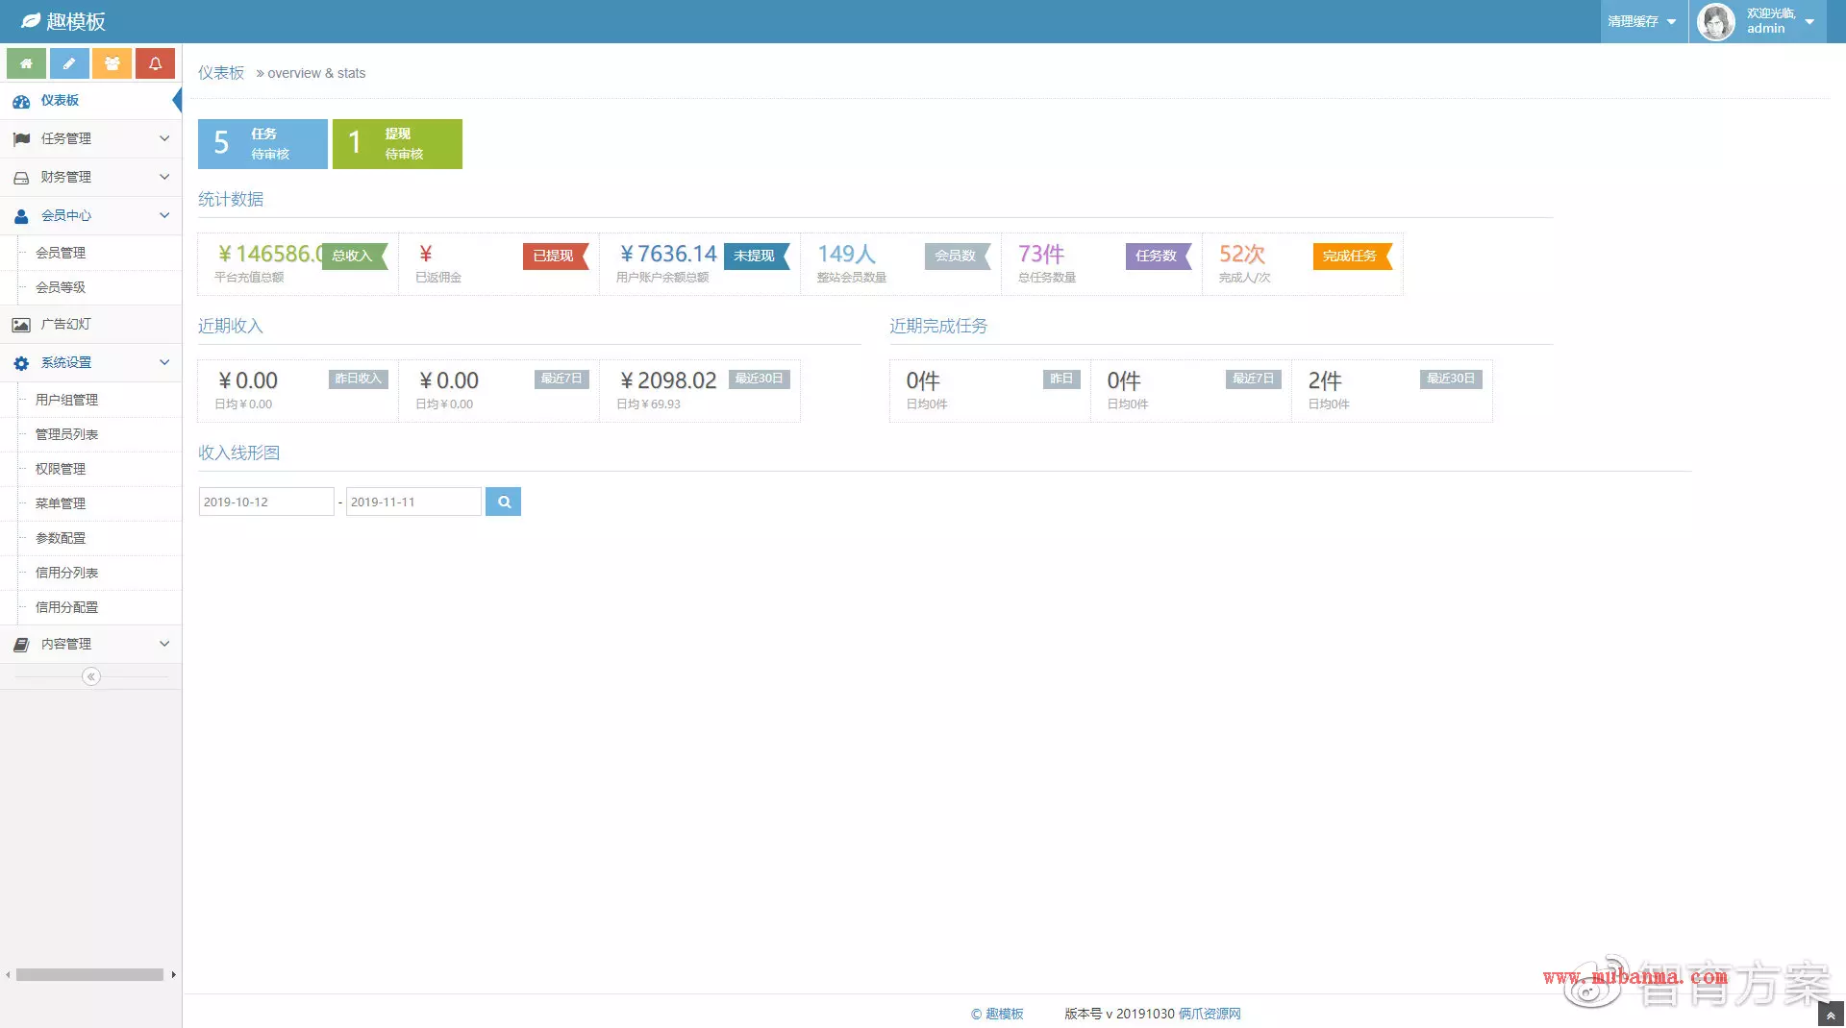Click the green home shortcut icon
The height and width of the screenshot is (1028, 1846).
27,63
